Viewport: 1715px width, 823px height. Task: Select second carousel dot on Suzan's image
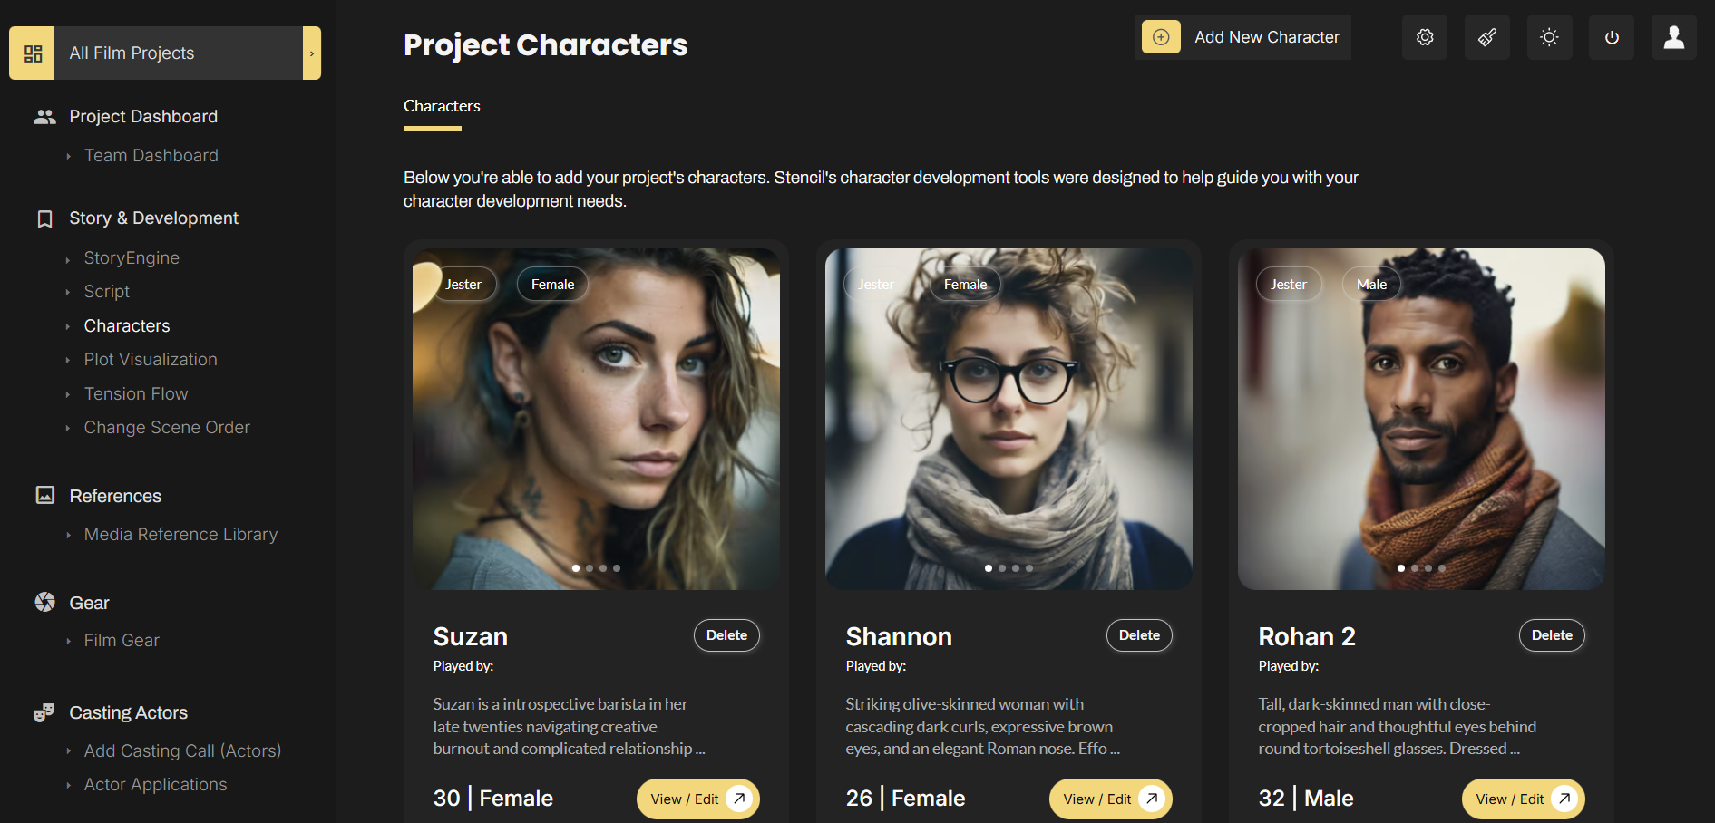click(590, 568)
